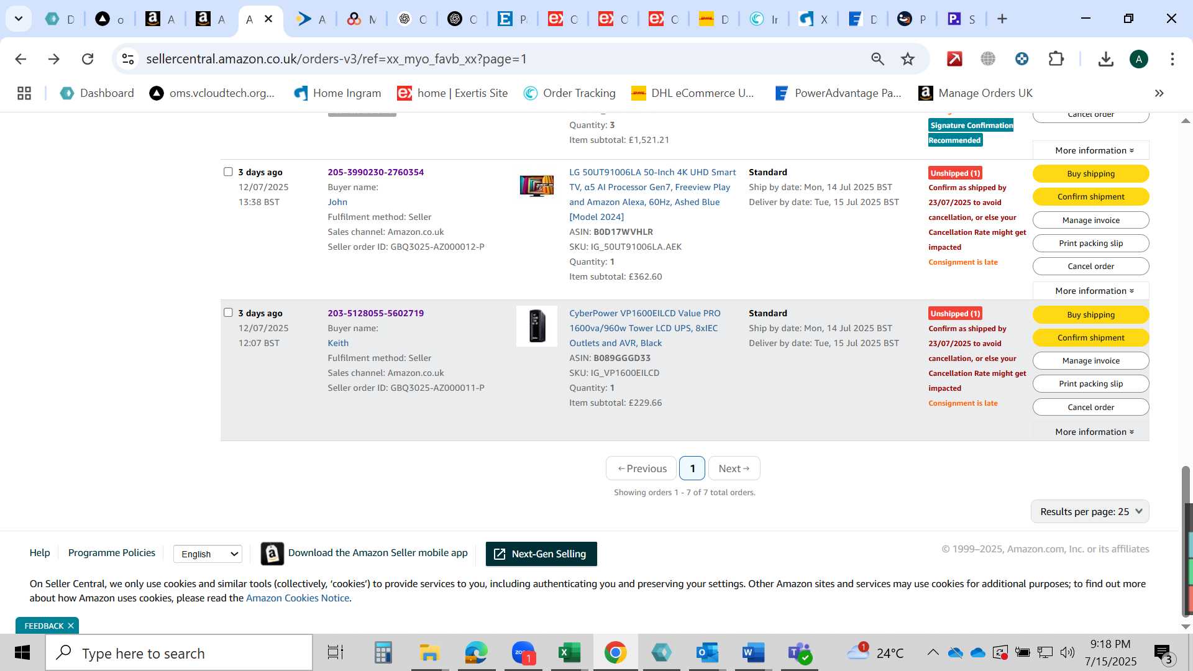Open the bookmarks apps grid icon
This screenshot has height=671, width=1193.
click(24, 93)
